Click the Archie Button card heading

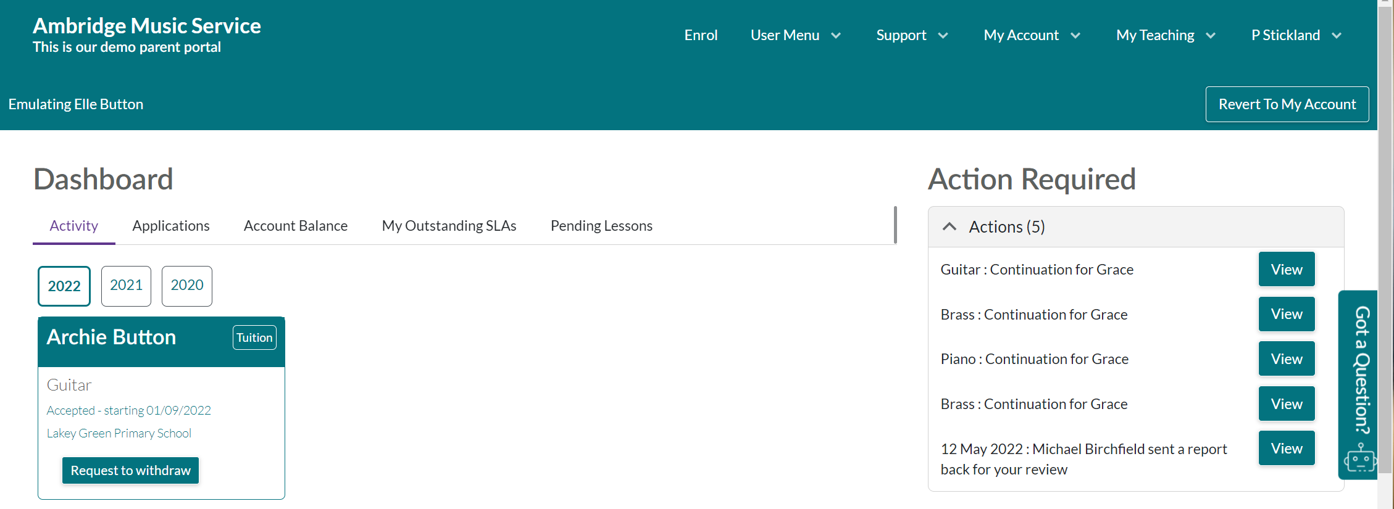coord(112,337)
